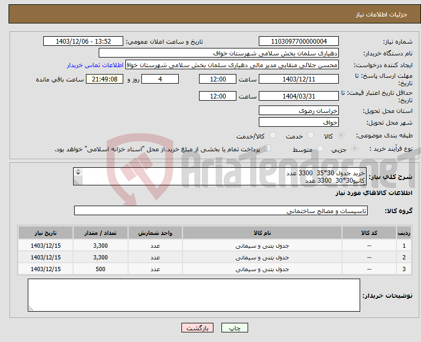Select the خدمت radio button
Image resolution: width=421 pixels, height=342 pixels.
311,135
